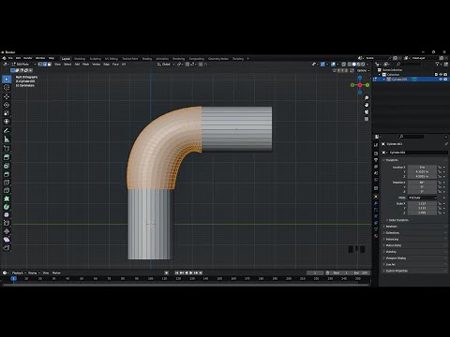This screenshot has height=337, width=450.
Task: Click the viewport pan hand icon
Action: pos(367,105)
